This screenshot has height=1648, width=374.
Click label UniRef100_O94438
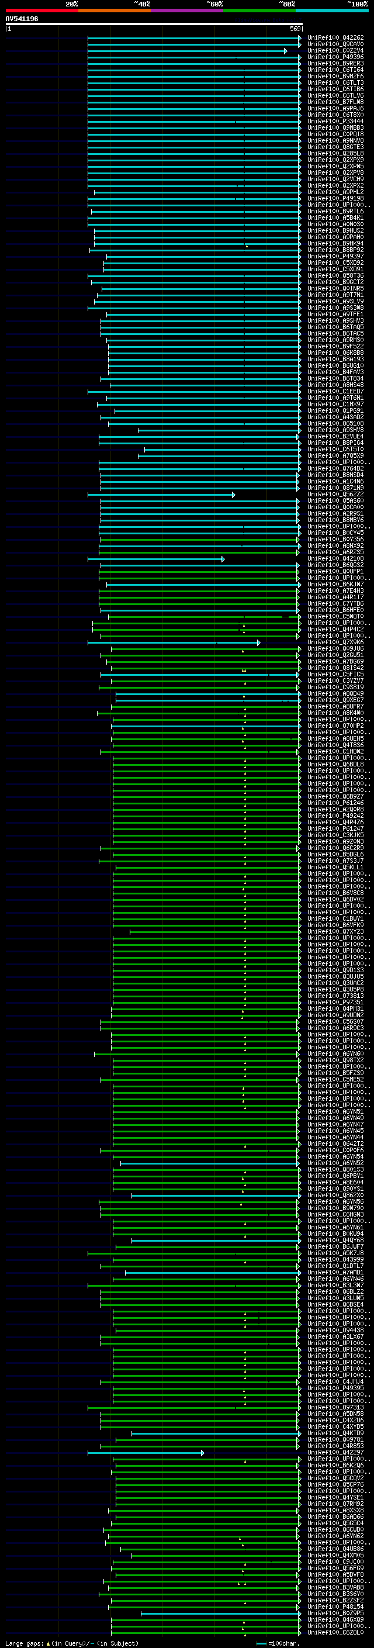coord(335,1330)
